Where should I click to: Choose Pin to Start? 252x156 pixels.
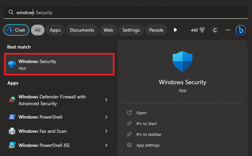pos(146,124)
